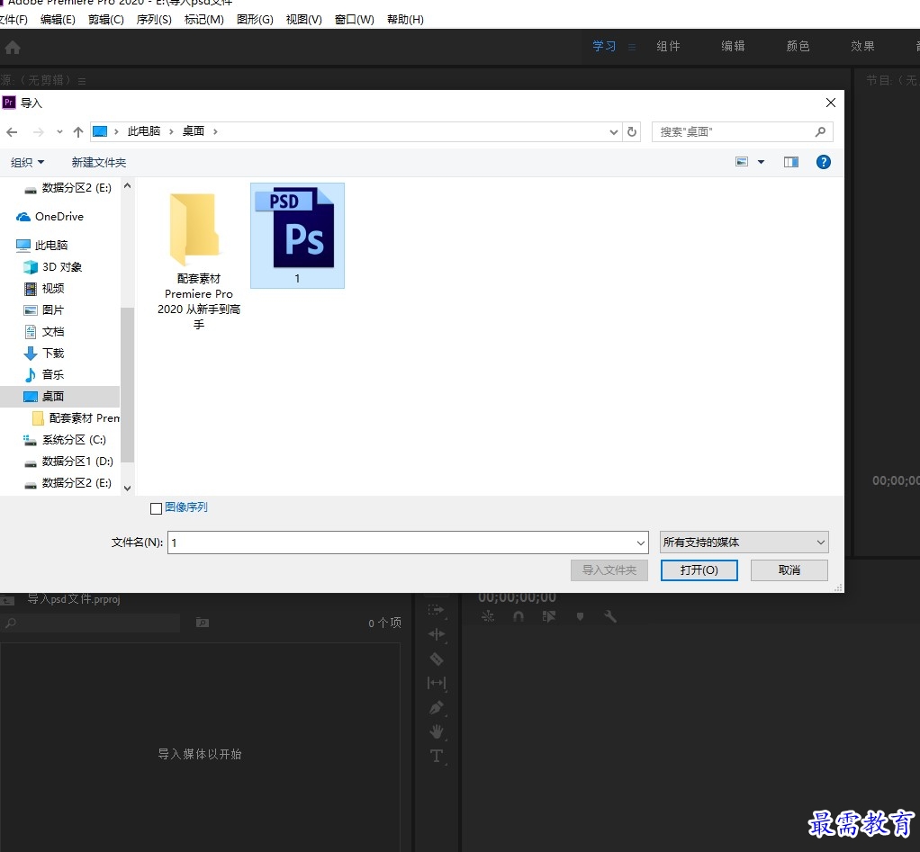Go forward in the import dialog
The height and width of the screenshot is (852, 920).
tap(39, 132)
